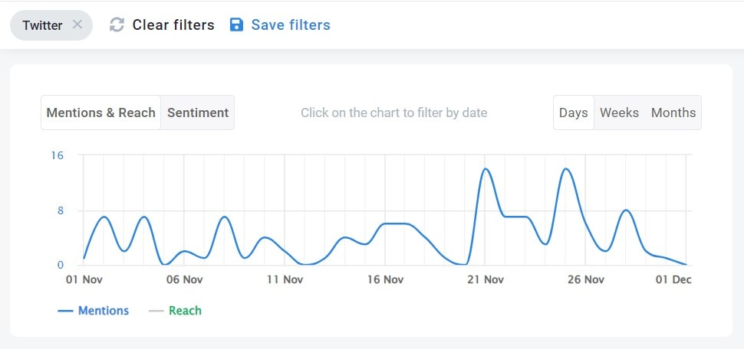Viewport: 744px width, 349px height.
Task: Click the 16 Nov date label on the axis
Action: 384,280
